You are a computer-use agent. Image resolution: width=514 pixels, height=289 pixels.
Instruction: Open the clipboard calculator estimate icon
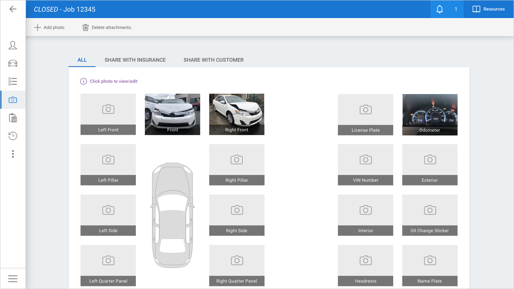click(13, 118)
